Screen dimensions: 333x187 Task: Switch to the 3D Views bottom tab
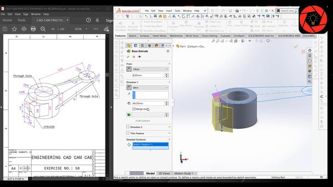(x=164, y=173)
